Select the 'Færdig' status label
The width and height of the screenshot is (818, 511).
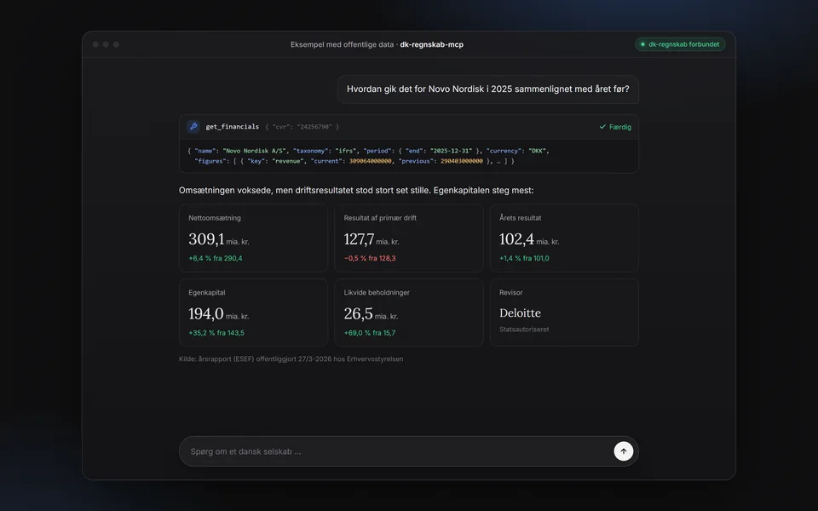tap(620, 127)
